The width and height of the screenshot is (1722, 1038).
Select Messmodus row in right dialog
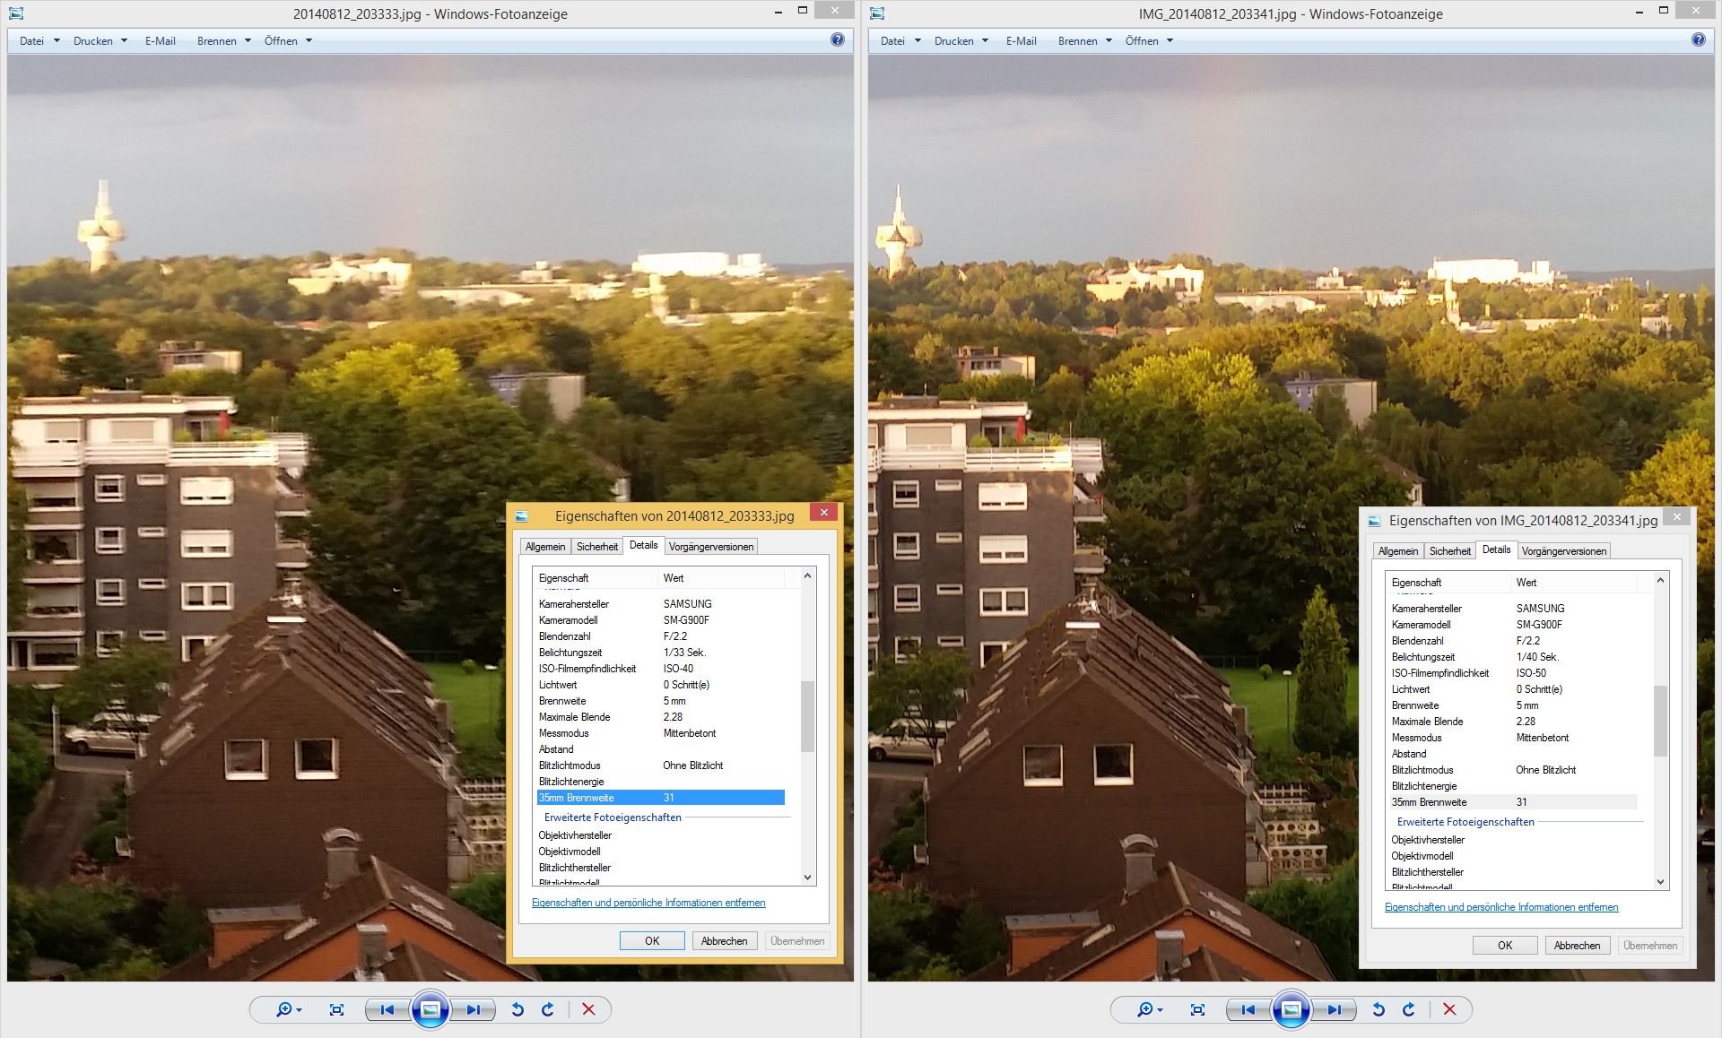[1514, 738]
